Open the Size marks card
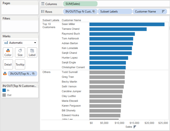This screenshot has height=131, width=170. click(20, 52)
